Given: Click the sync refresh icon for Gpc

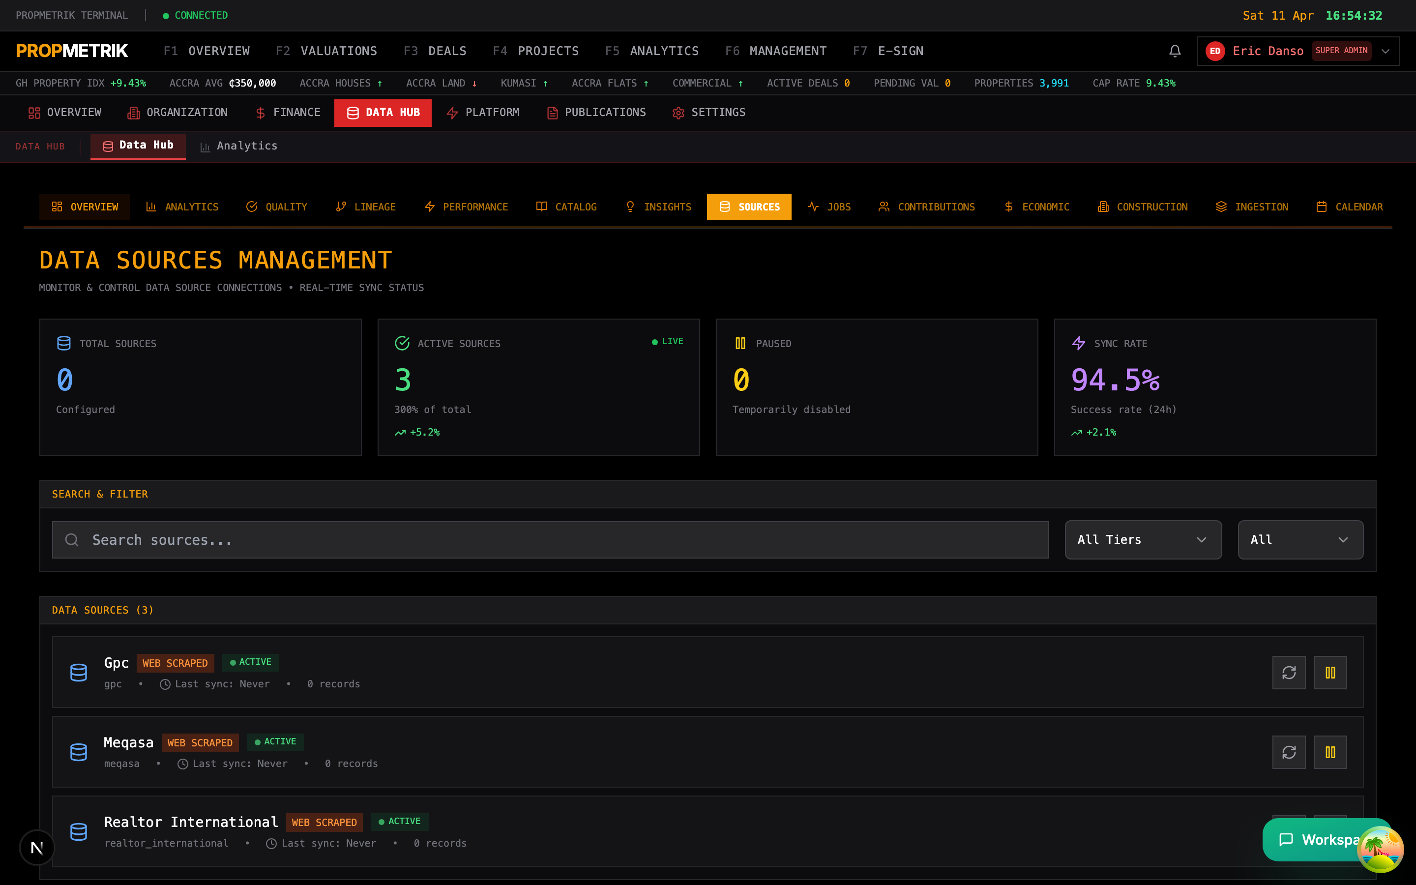Looking at the screenshot, I should (x=1289, y=673).
